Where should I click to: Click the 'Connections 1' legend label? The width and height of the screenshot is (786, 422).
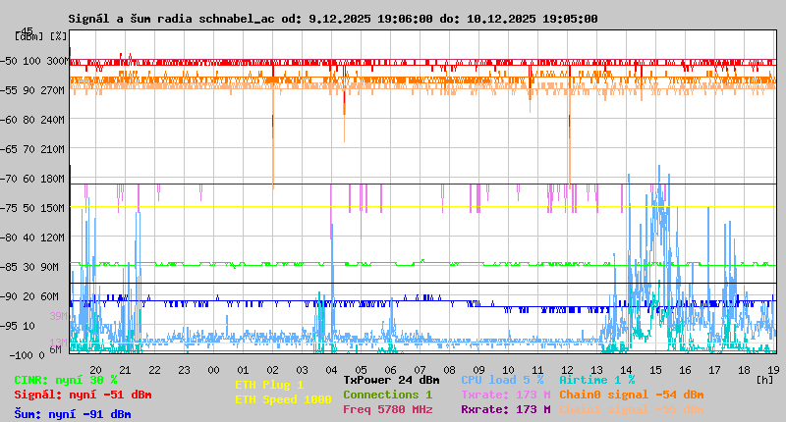(388, 395)
